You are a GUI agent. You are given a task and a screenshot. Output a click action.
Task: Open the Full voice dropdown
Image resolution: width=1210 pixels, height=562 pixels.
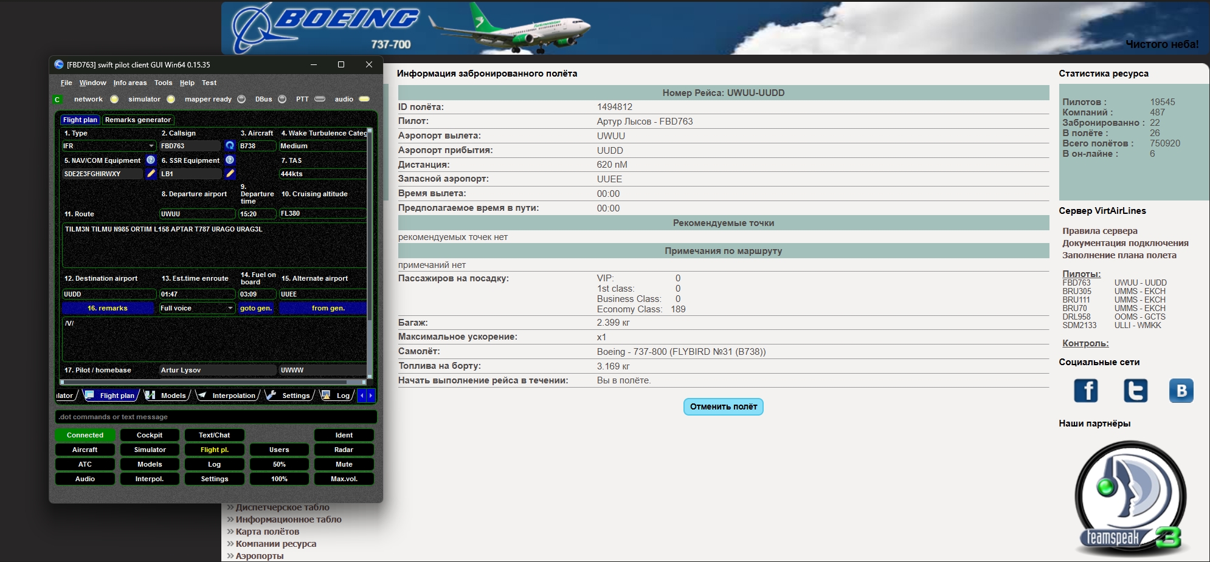coord(197,308)
